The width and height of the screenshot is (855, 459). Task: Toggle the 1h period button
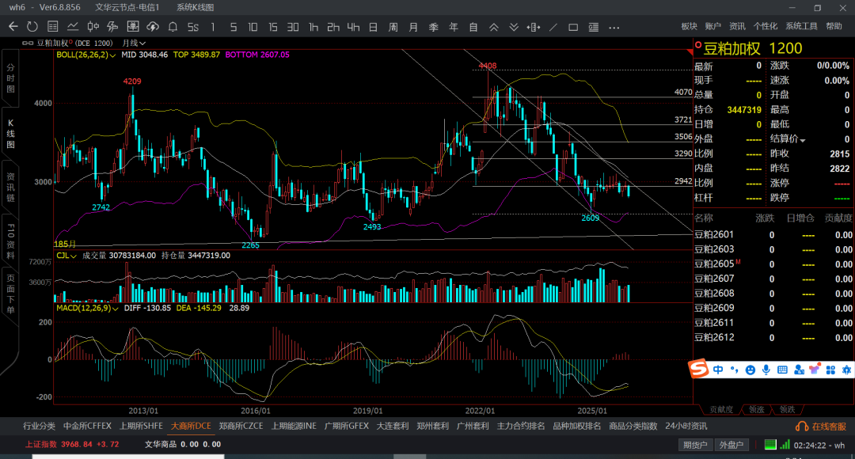[313, 27]
